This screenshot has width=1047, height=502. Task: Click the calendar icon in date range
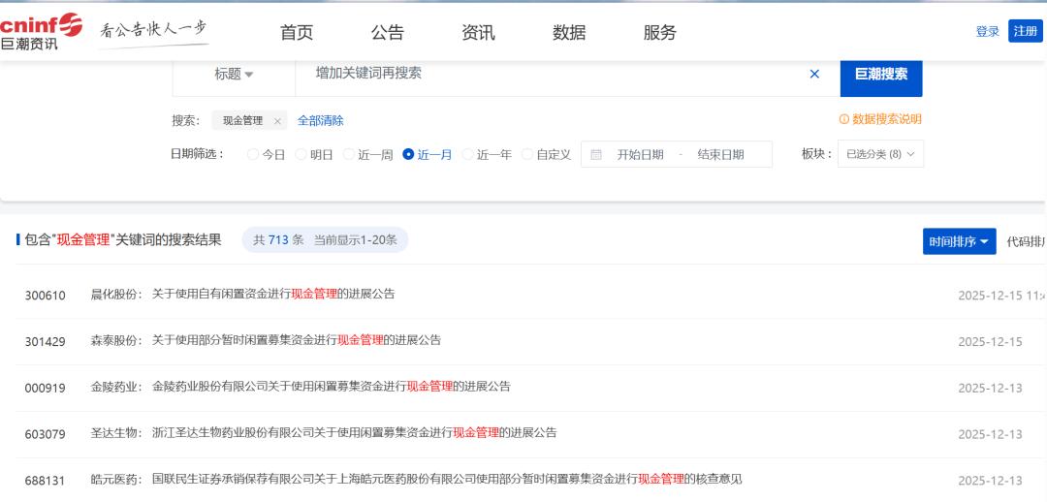pos(596,154)
